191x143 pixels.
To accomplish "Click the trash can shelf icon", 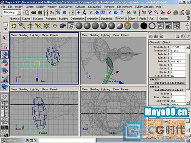I will pyautogui.click(x=188, y=18).
